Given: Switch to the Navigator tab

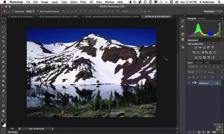Looking at the screenshot, I should point(202,19).
